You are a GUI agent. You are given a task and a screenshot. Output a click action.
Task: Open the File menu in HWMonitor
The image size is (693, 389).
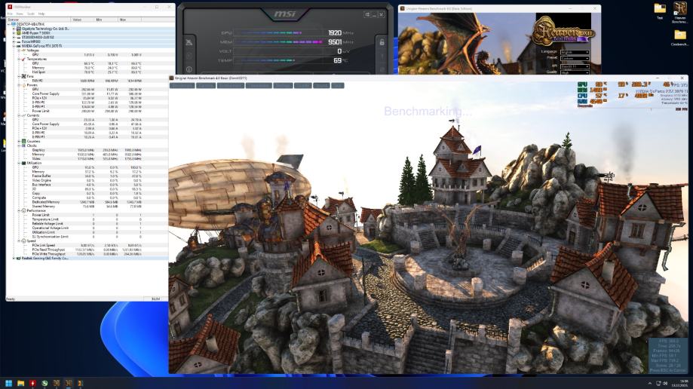click(10, 14)
